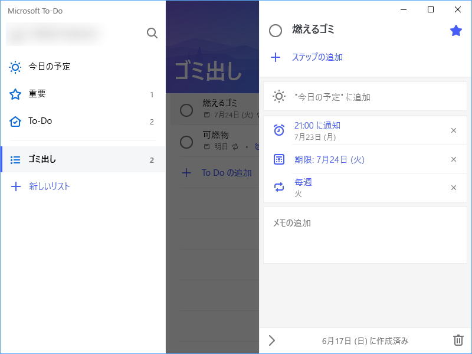Screen dimensions: 472x354
Task: Mark 可燃物 as complete in the task list
Action: coord(186,142)
